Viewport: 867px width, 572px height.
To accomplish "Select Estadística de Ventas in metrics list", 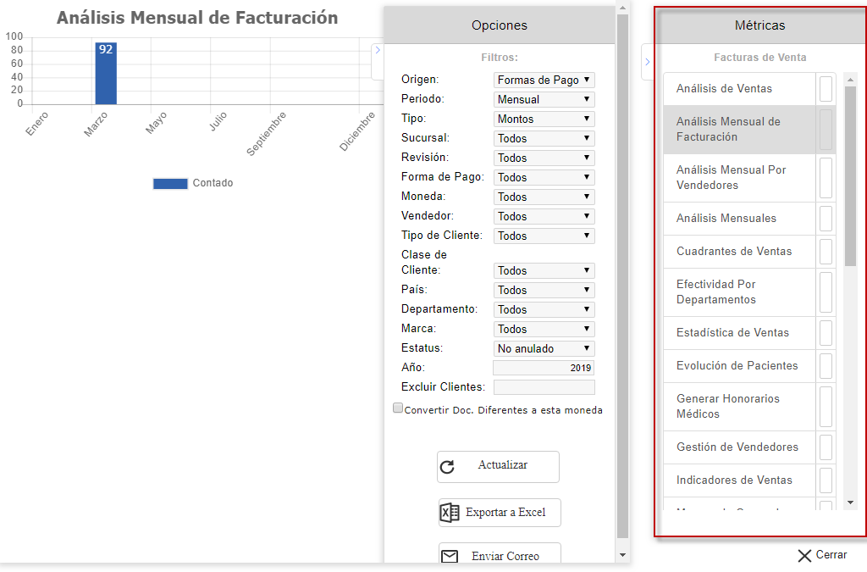I will coord(732,333).
